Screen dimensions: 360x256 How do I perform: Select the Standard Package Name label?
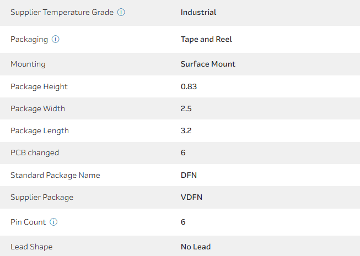click(55, 175)
